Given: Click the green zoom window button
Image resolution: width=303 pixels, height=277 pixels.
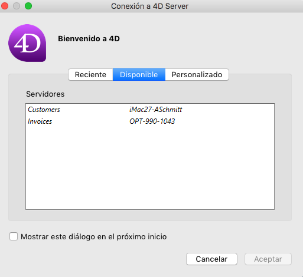Looking at the screenshot, I should [28, 6].
